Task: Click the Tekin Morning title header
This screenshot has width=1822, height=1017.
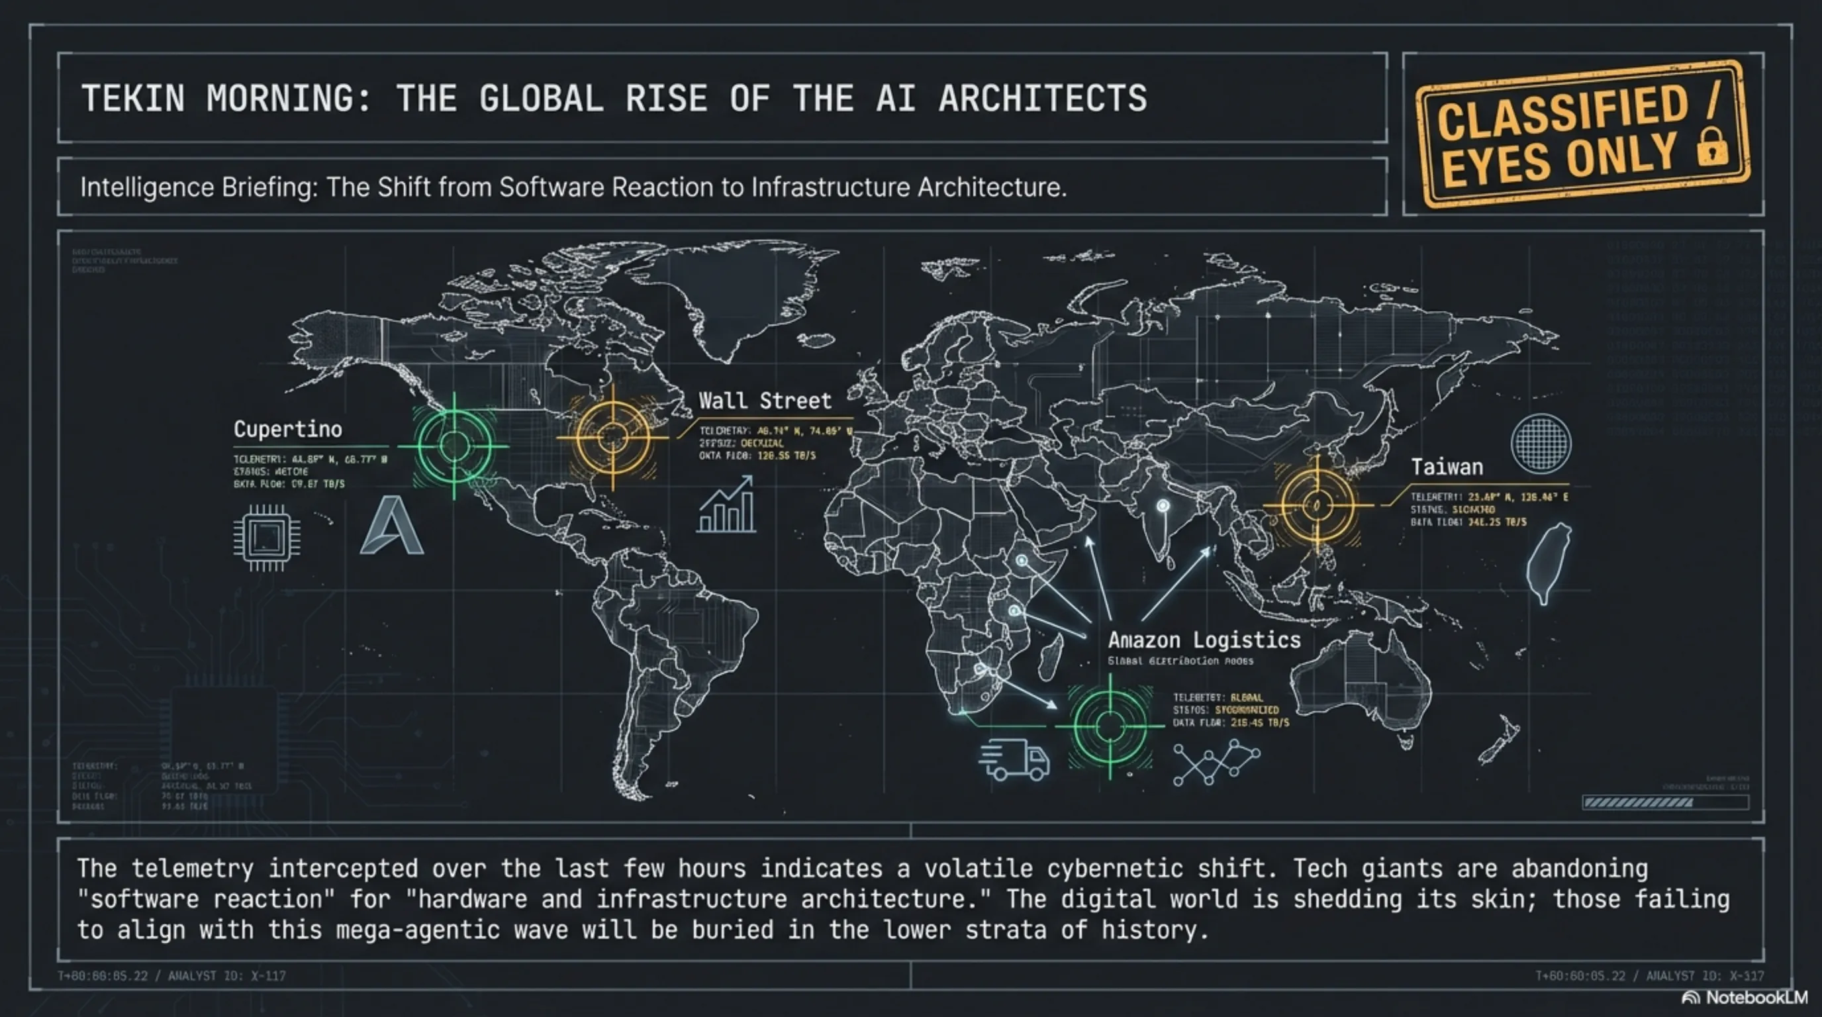Action: 614,98
